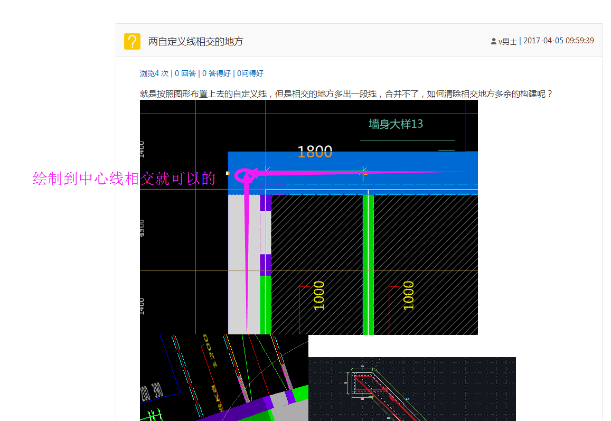This screenshot has height=421, width=611.
Task: Open the v男士 user profile
Action: point(507,41)
